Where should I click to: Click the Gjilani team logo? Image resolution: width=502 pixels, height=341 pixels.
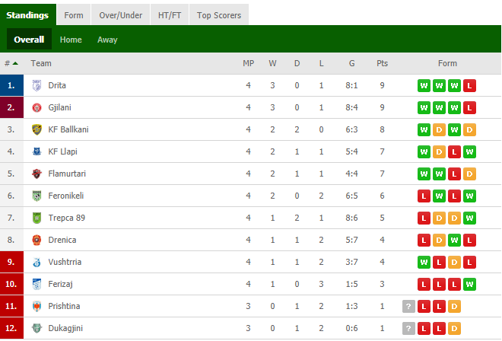[x=37, y=107]
